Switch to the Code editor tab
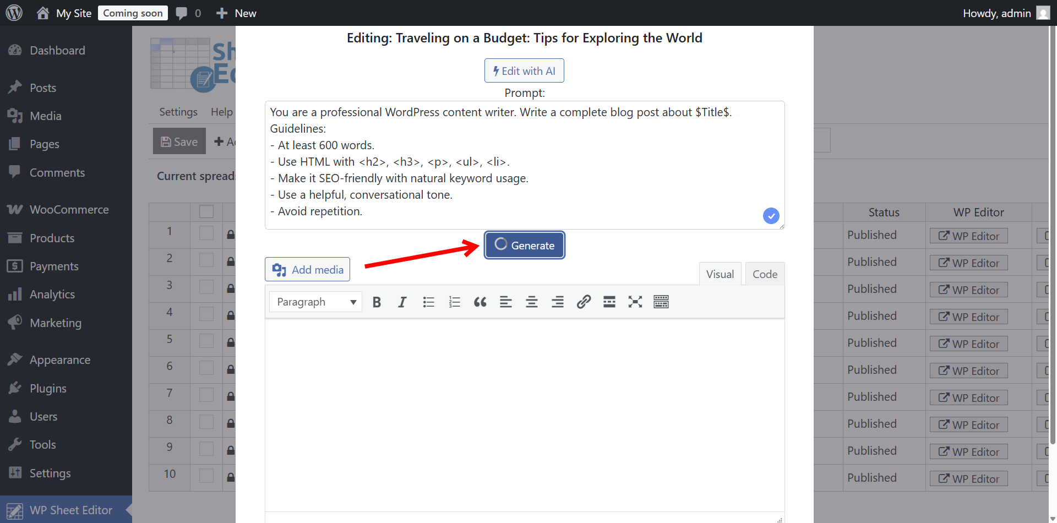Viewport: 1057px width, 523px height. (x=765, y=274)
